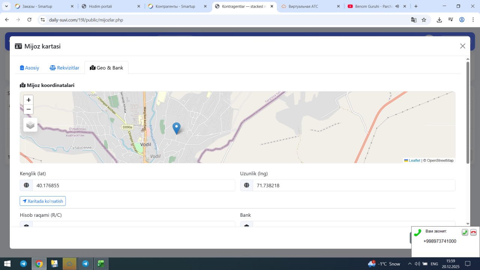Go back to the previous page
Screen dimensions: 480x270
tap(7, 20)
